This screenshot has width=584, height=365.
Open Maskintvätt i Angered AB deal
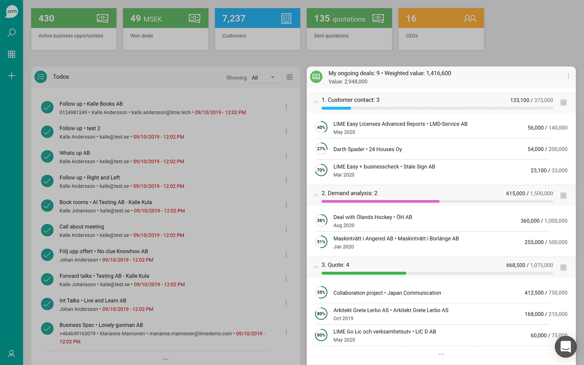coord(441,242)
